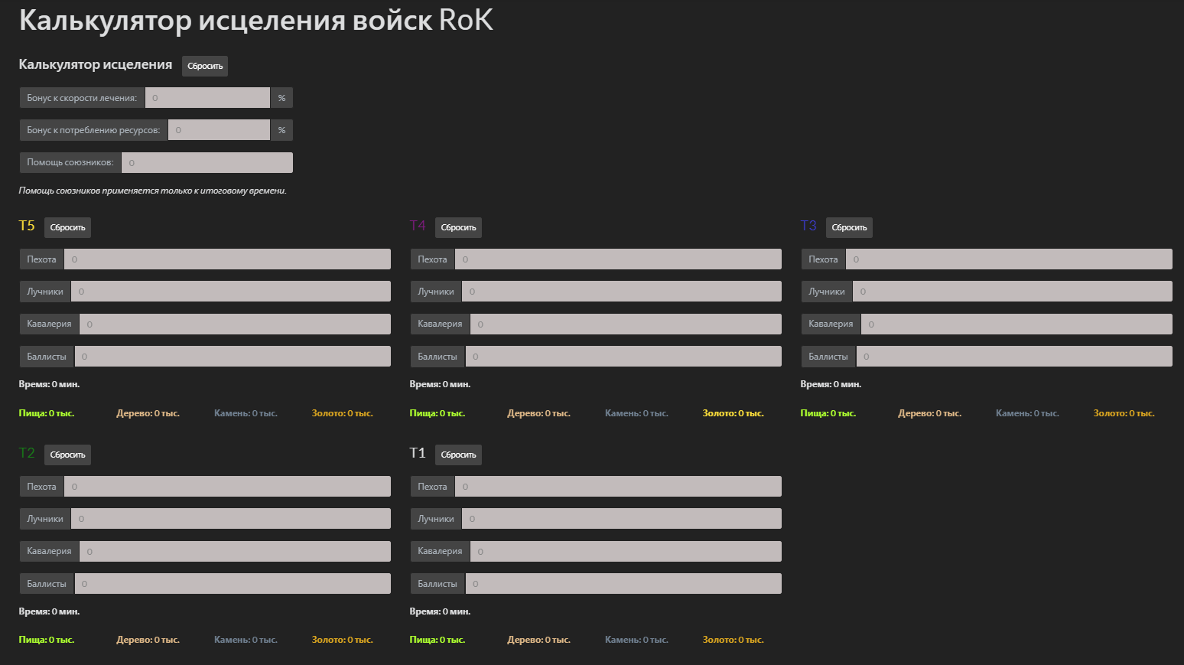1184x665 pixels.
Task: Reset the T5 section with Сбросить
Action: [67, 227]
